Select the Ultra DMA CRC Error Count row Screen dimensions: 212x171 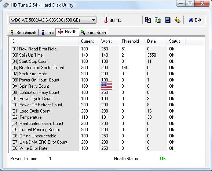pyautogui.click(x=107, y=142)
